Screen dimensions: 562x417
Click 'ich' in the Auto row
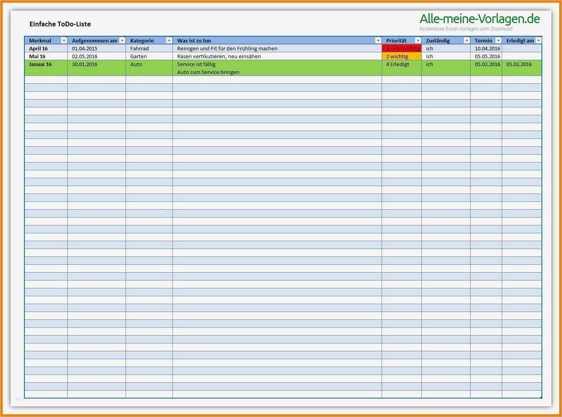coord(429,64)
